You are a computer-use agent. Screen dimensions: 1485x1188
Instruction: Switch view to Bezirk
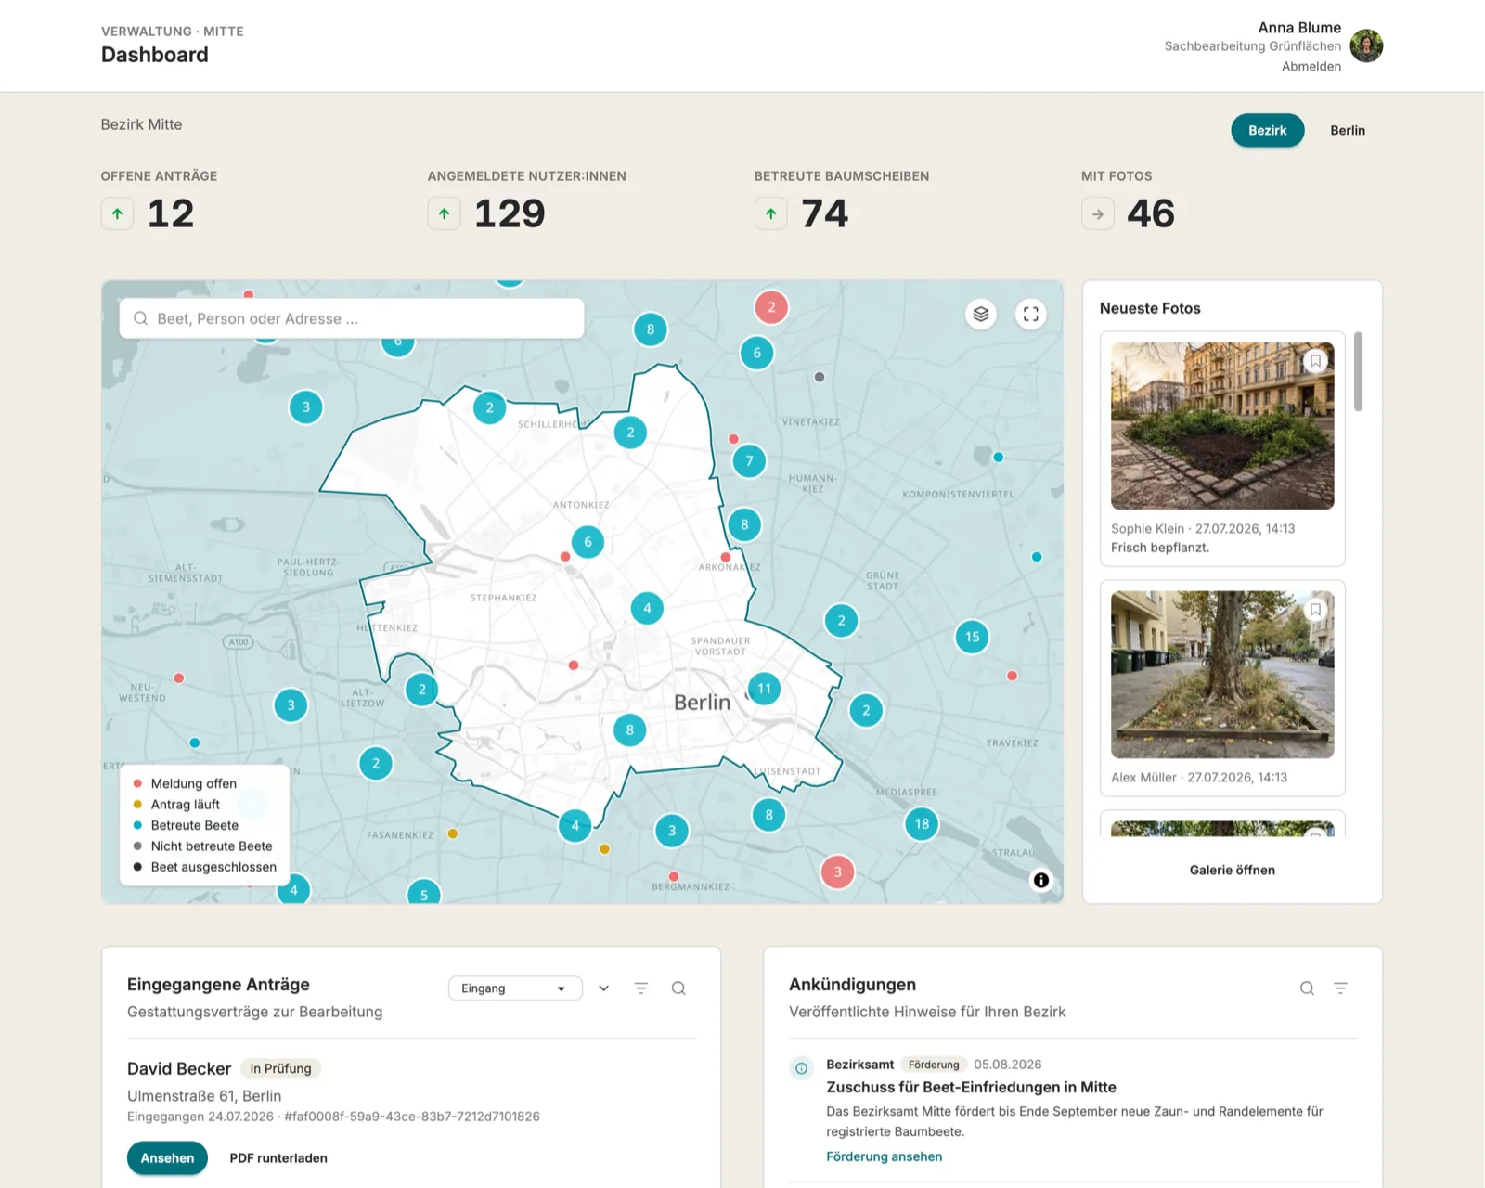1267,130
